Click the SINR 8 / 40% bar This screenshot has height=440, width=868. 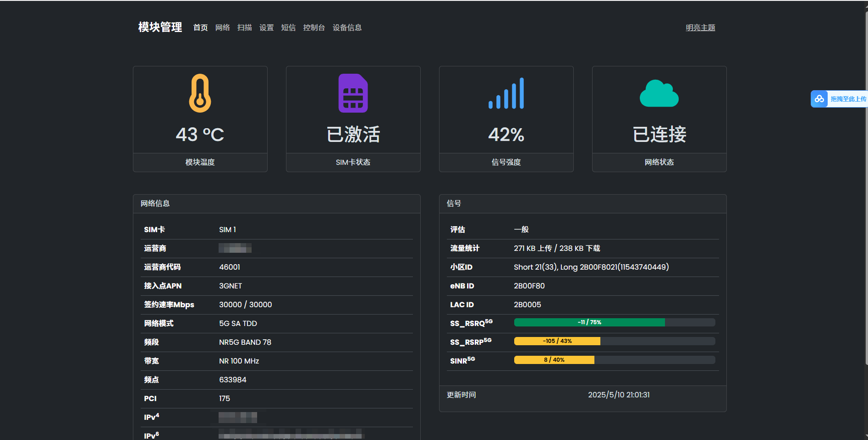[554, 360]
